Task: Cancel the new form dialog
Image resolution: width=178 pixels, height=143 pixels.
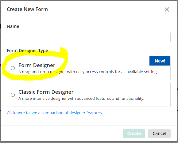Action: point(159,134)
